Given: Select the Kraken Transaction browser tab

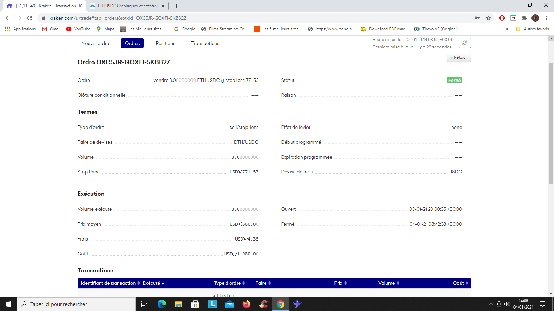Looking at the screenshot, I should [x=44, y=6].
